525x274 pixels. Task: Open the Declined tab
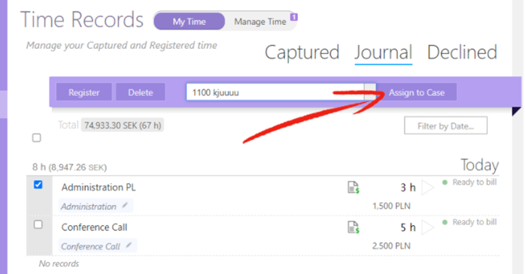pos(462,53)
